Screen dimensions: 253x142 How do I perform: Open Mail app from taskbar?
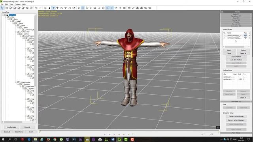pyautogui.click(x=100, y=139)
